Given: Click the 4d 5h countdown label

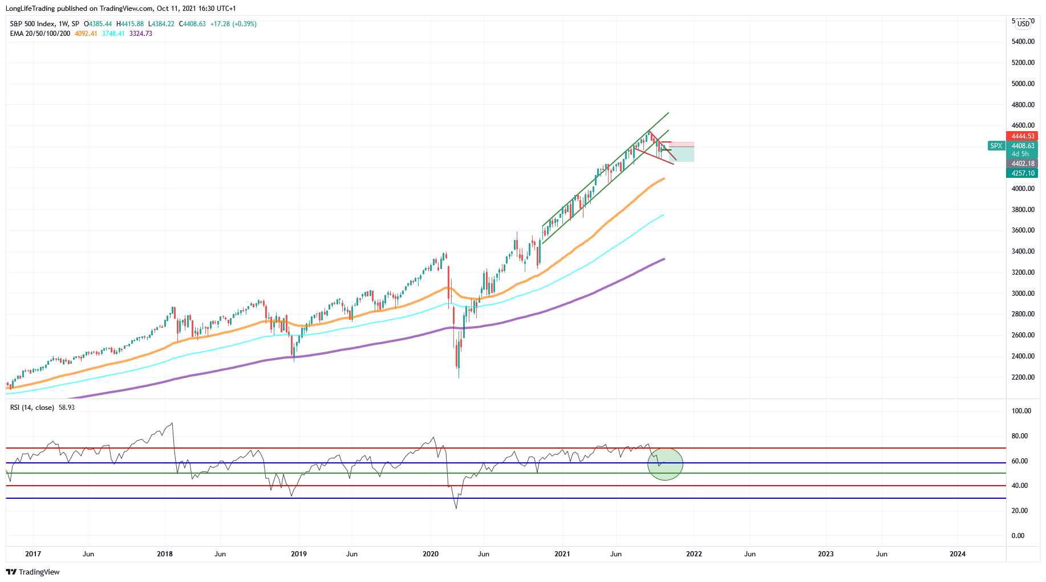Looking at the screenshot, I should 1020,154.
